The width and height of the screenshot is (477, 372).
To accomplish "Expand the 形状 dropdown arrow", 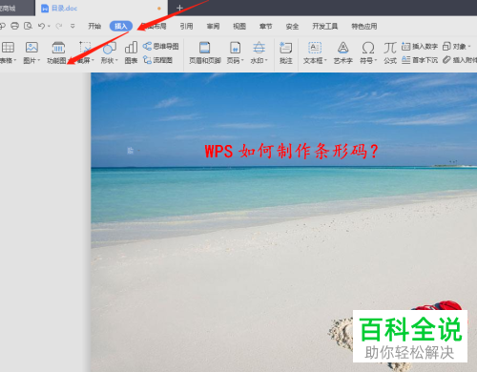I will click(116, 60).
